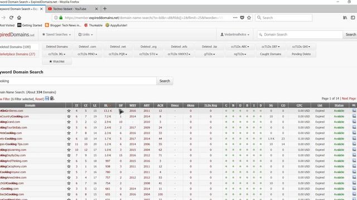
Task: Open the Vedantmalhotra account dropdown
Action: 235,34
